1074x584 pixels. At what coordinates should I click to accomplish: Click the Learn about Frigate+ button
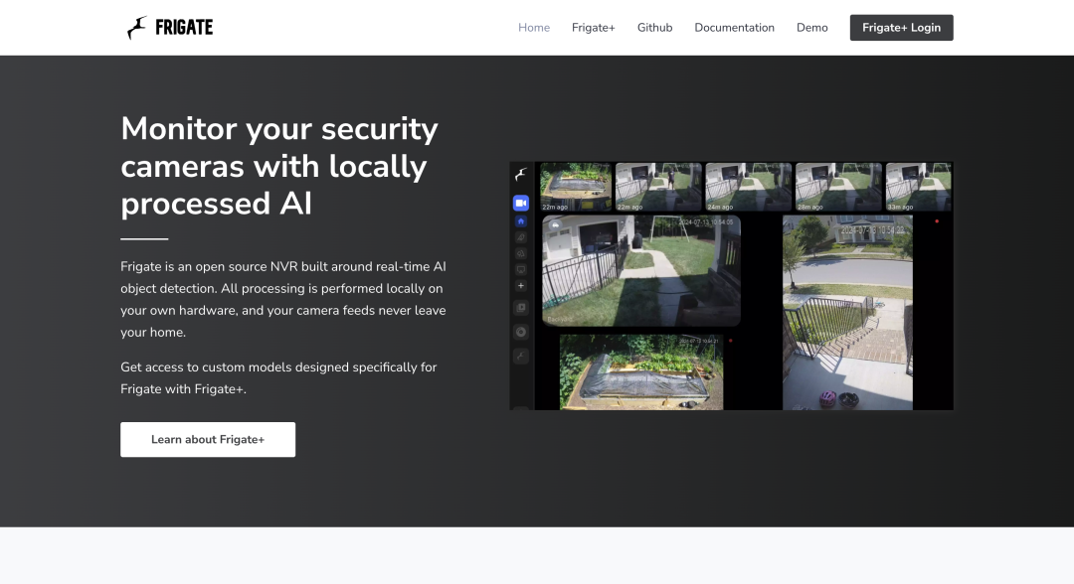(208, 439)
